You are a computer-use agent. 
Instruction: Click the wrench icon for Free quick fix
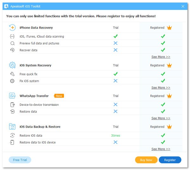pos(12,74)
